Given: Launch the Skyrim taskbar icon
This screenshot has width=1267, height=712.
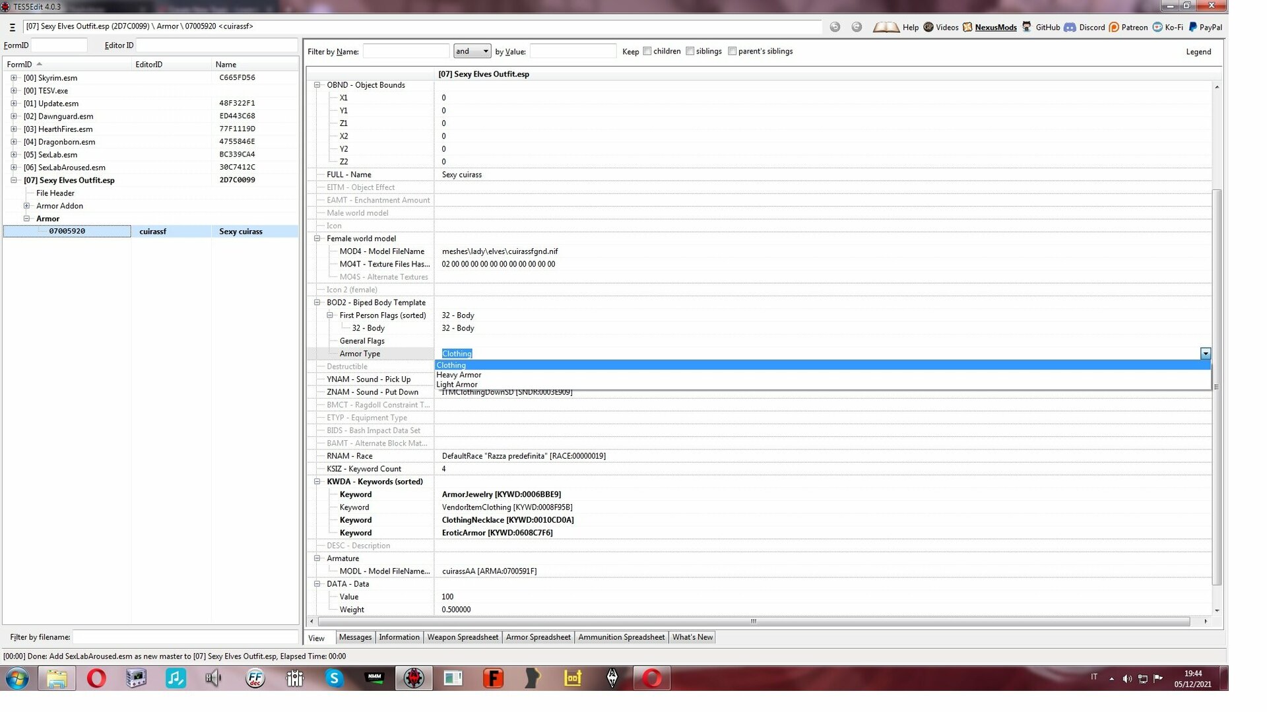Looking at the screenshot, I should click(612, 678).
